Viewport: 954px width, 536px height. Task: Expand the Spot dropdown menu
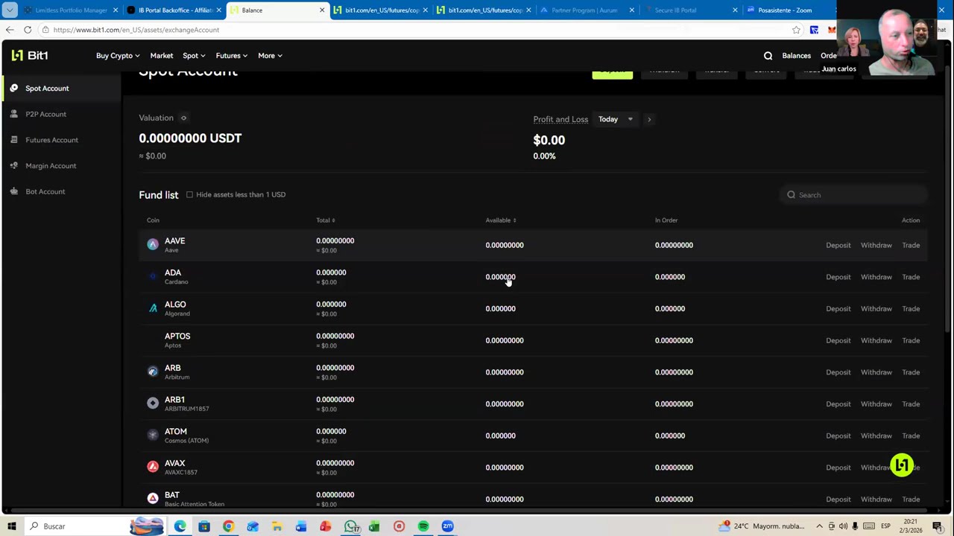[x=194, y=56]
